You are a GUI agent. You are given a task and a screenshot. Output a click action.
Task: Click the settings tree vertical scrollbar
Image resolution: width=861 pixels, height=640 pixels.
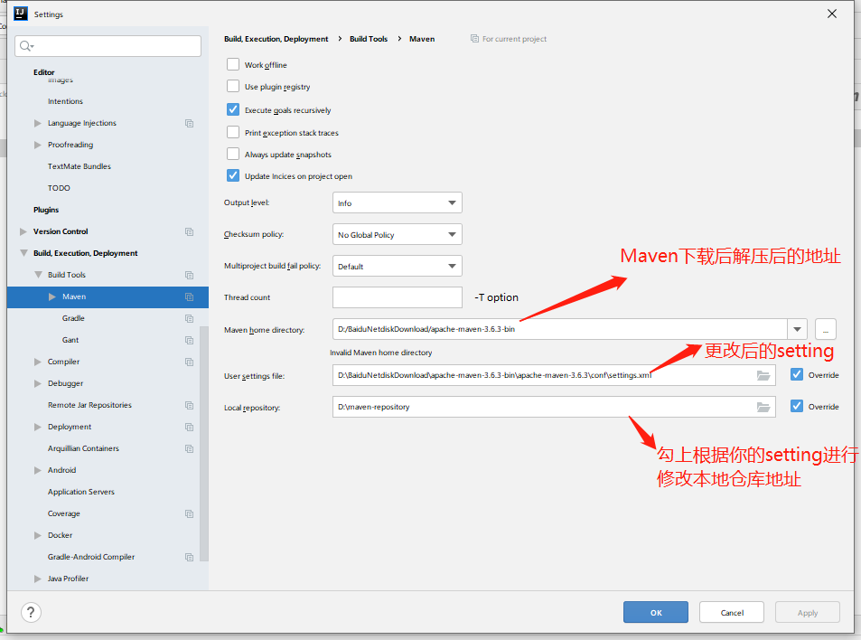pyautogui.click(x=203, y=444)
